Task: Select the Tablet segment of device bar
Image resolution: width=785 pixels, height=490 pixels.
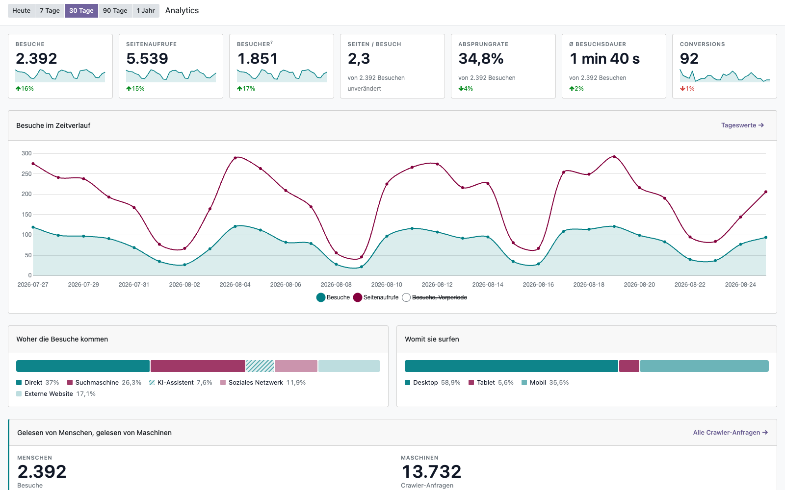Action: tap(629, 366)
